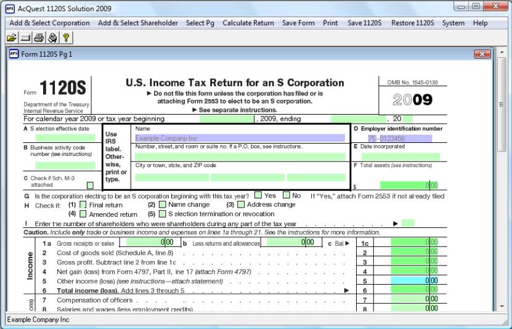The height and width of the screenshot is (329, 512).
Task: Click the tax year ending date field
Action: (358, 119)
